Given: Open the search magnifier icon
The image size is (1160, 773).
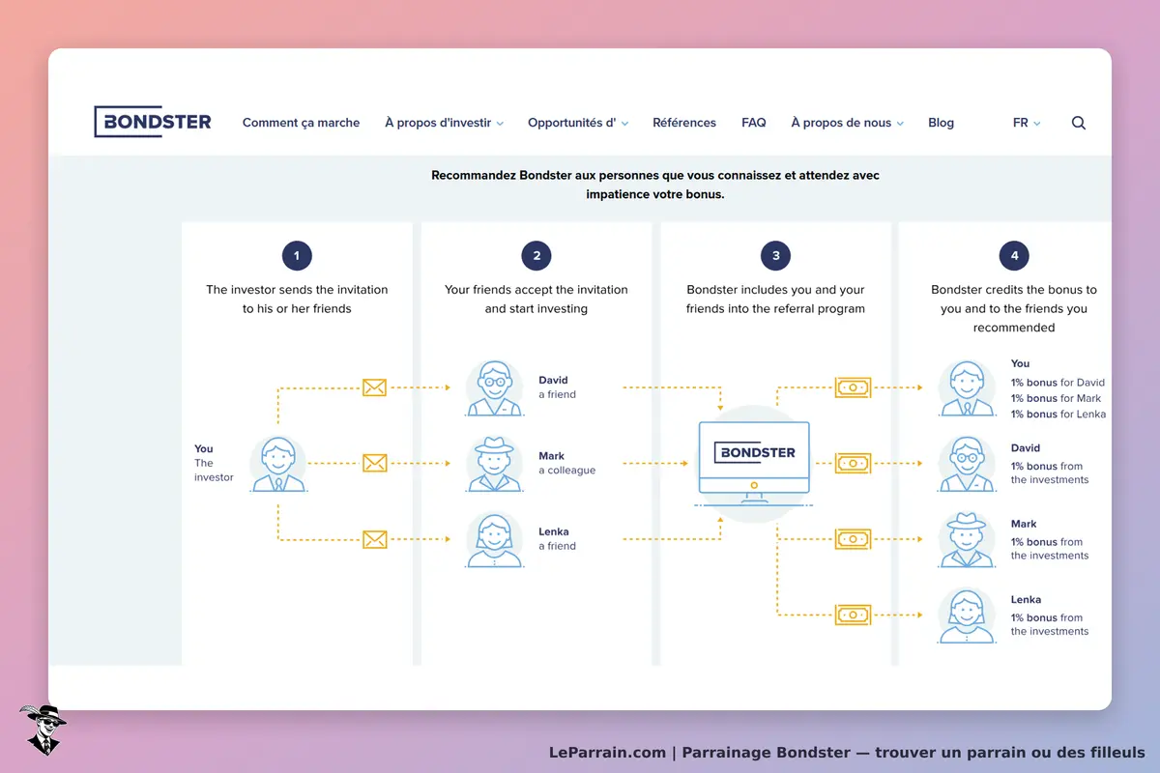Looking at the screenshot, I should 1079,123.
